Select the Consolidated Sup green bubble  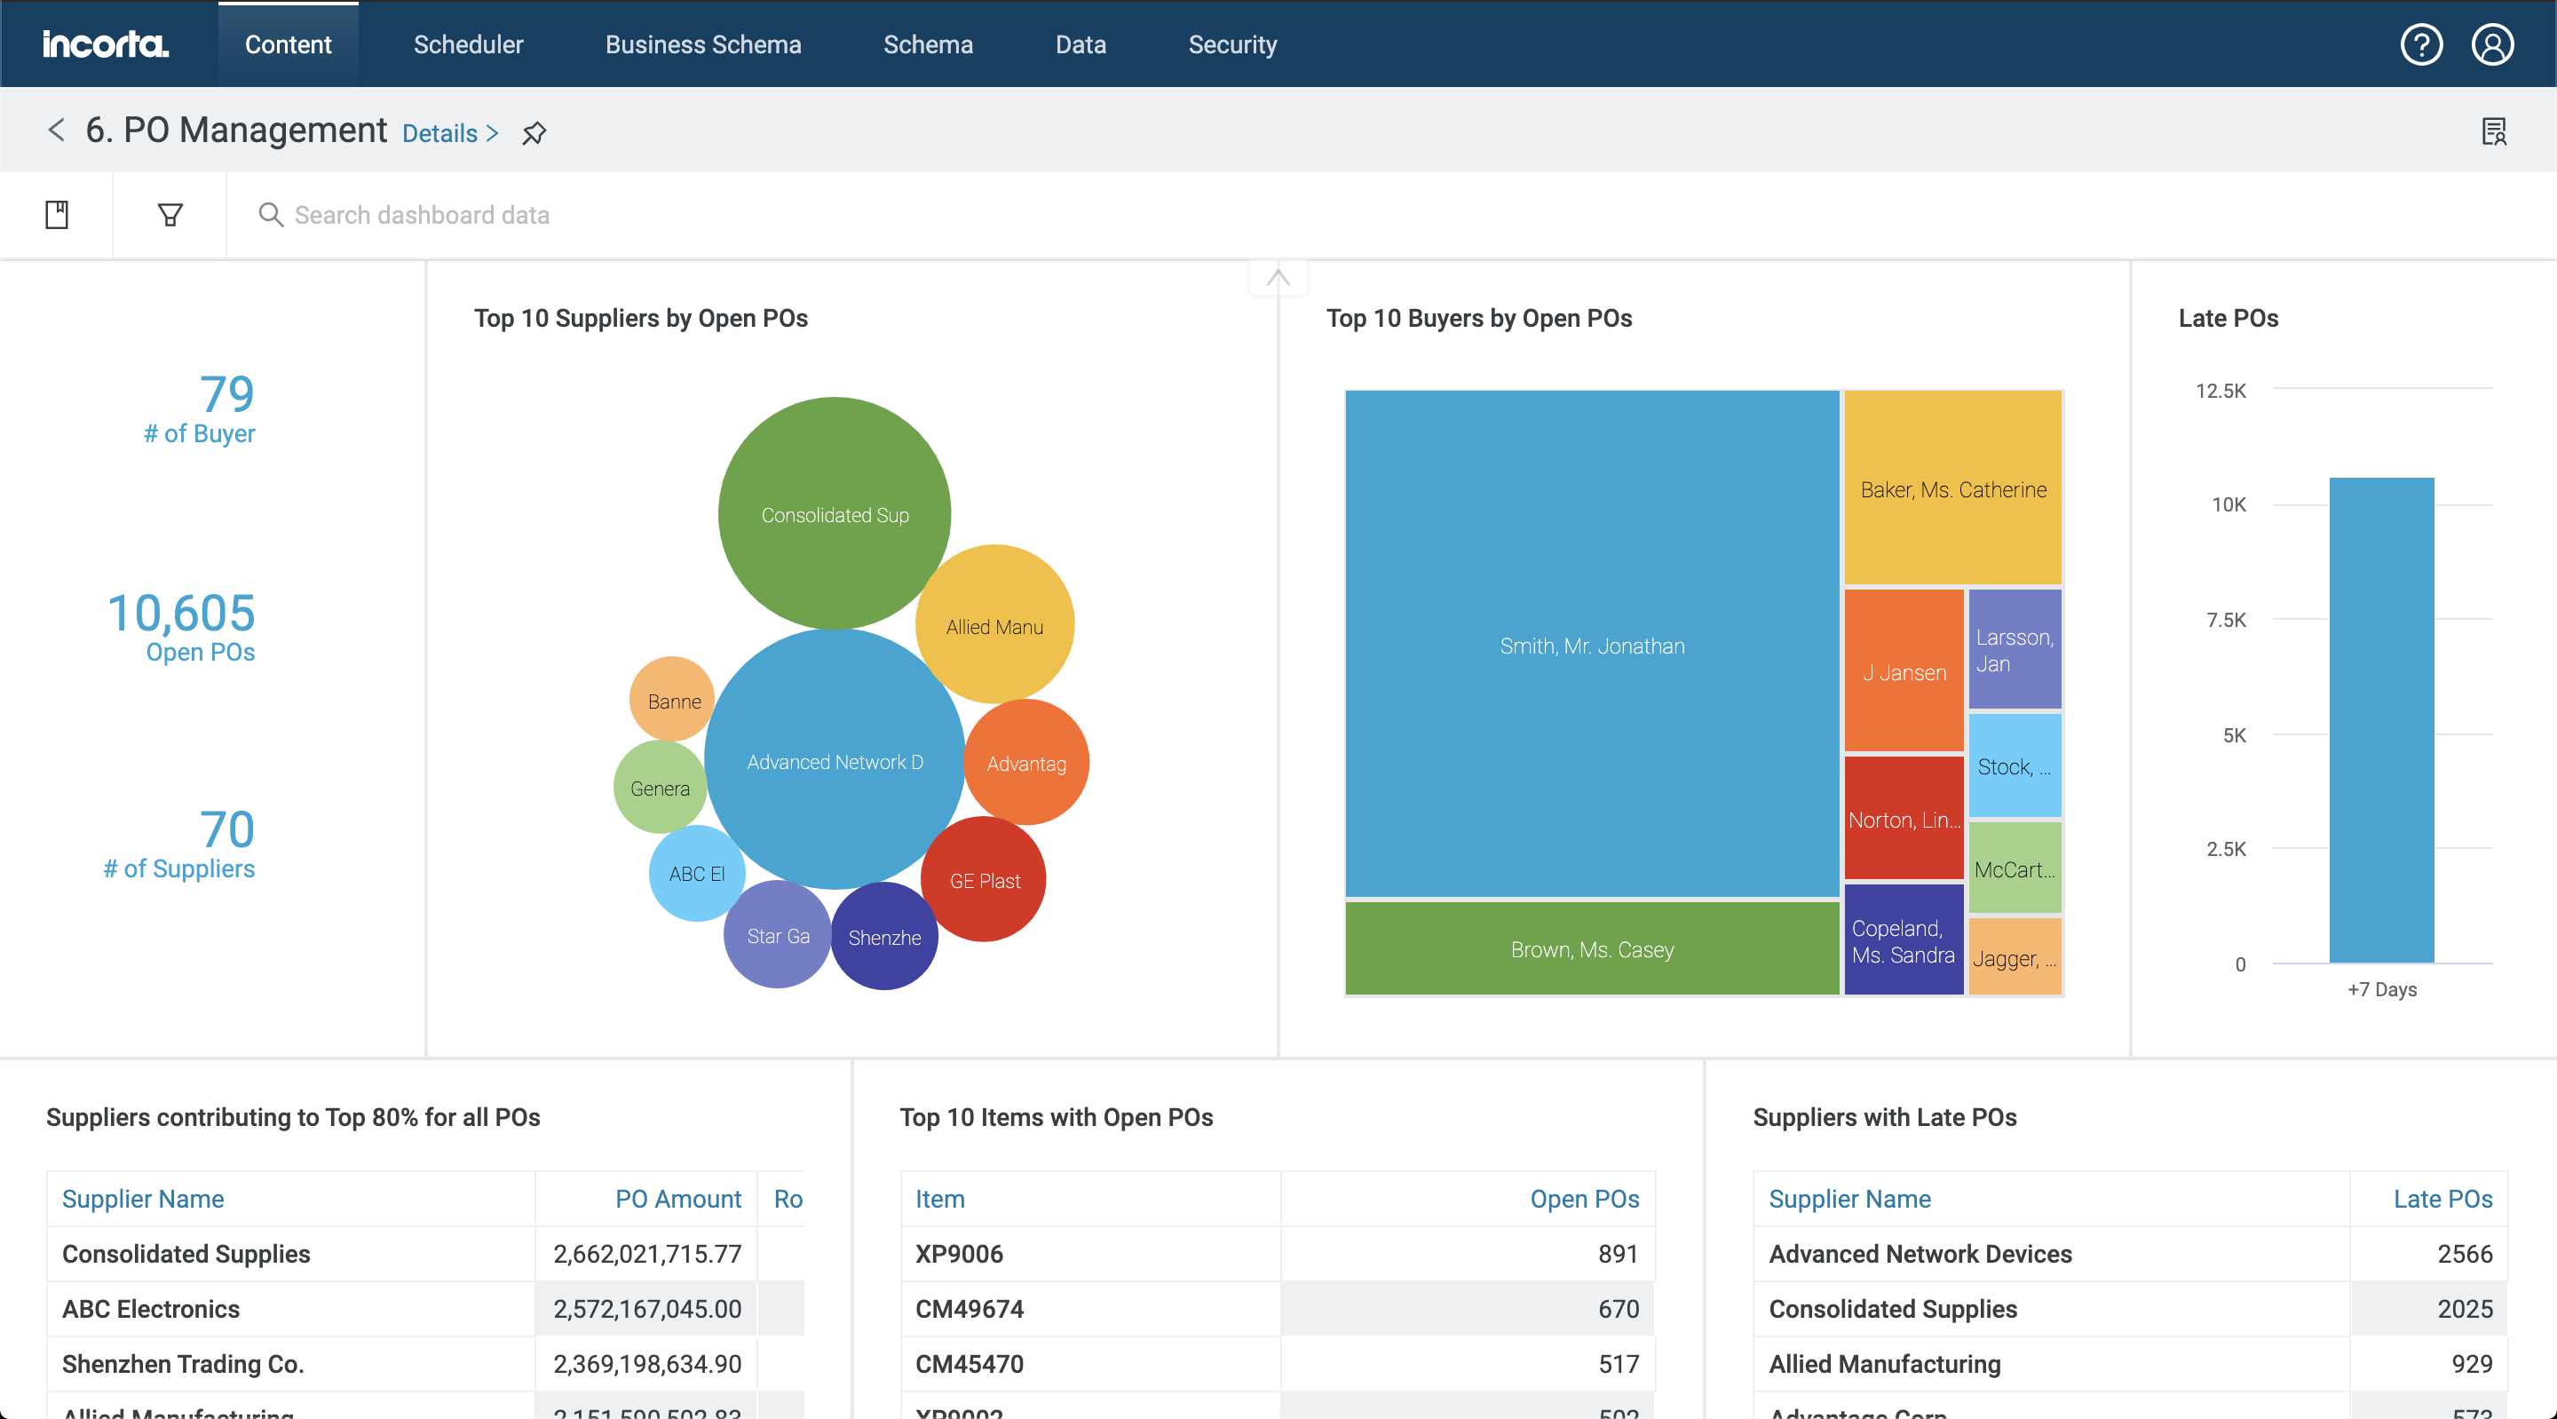click(834, 513)
